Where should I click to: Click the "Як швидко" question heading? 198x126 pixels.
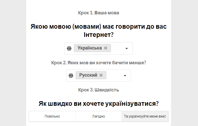[99, 104]
